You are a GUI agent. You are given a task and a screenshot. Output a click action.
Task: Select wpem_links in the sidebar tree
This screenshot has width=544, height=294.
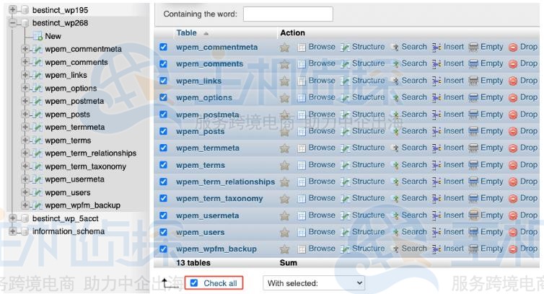[66, 75]
